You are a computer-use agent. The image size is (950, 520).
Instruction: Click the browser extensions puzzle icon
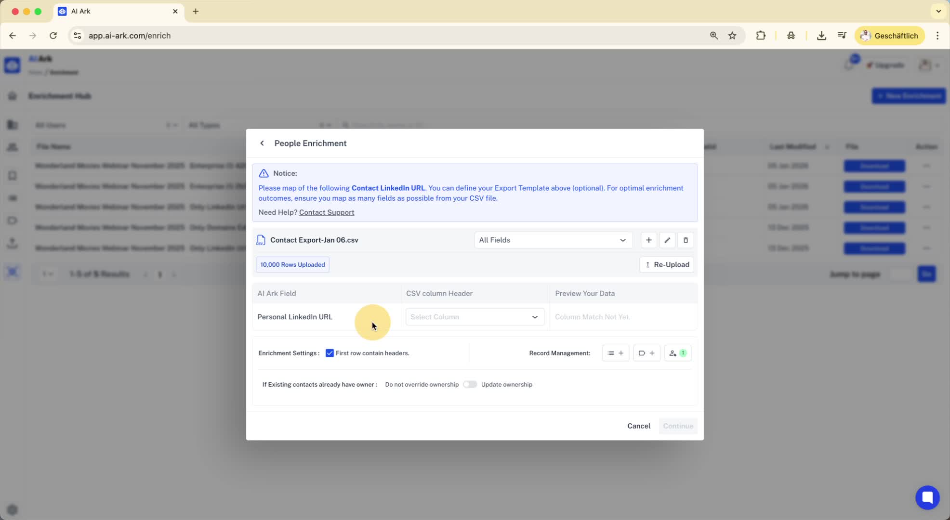tap(761, 36)
